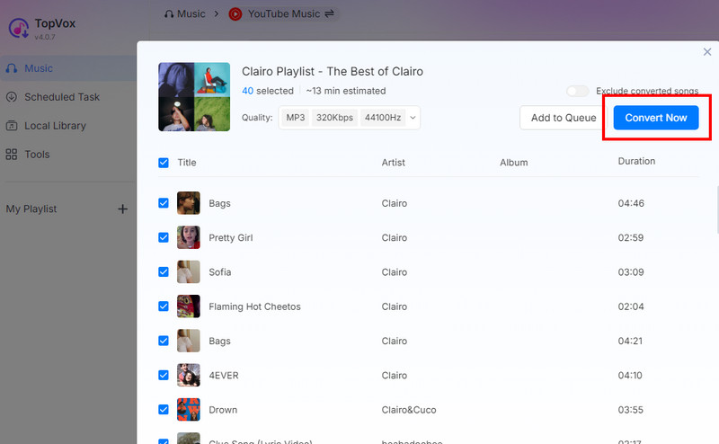Image resolution: width=719 pixels, height=444 pixels.
Task: Add new playlist with plus icon
Action: 122,209
